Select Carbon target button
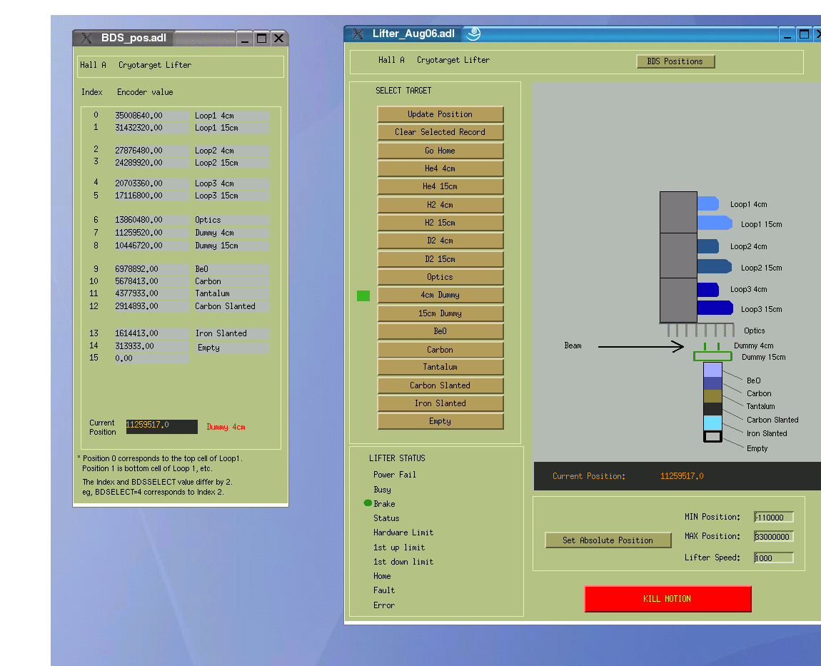821x666 pixels. (x=440, y=349)
